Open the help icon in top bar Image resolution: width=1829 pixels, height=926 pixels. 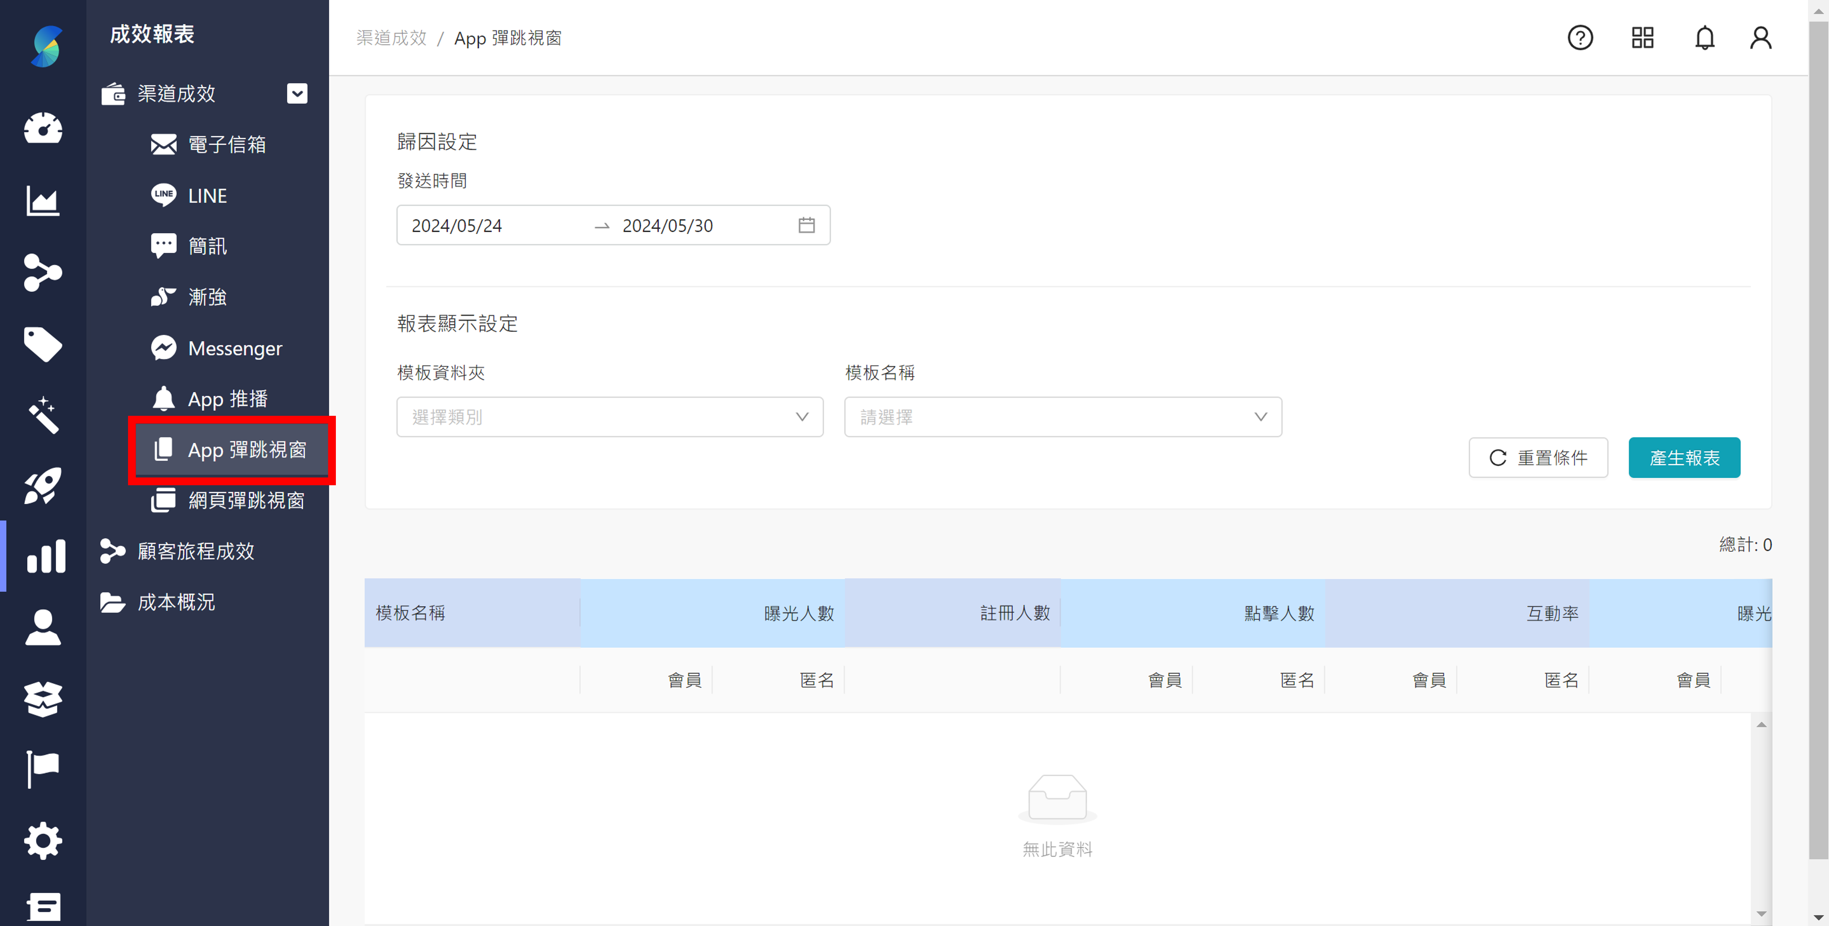(x=1580, y=38)
